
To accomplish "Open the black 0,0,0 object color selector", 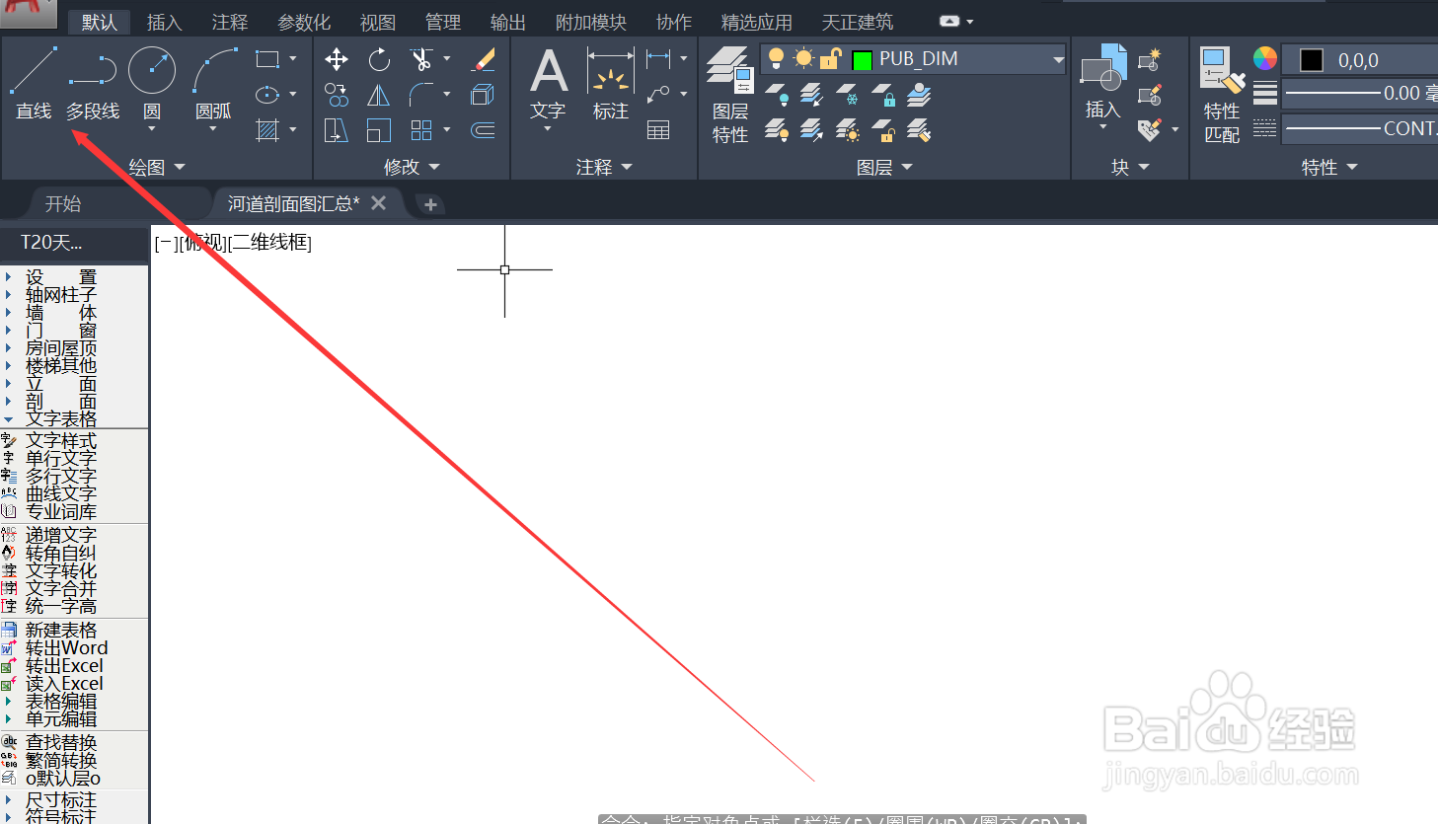I will click(1360, 60).
